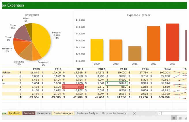Open the By Month sheet tab
This screenshot has width=189, height=122.
point(14,113)
